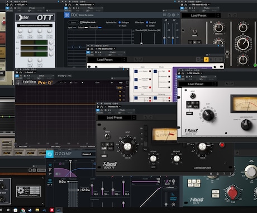This screenshot has width=257, height=213.
Task: Toggle Adaptive mode checkbox in RX De-noise
Action: point(81,22)
